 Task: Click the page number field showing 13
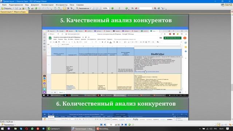click(111, 124)
